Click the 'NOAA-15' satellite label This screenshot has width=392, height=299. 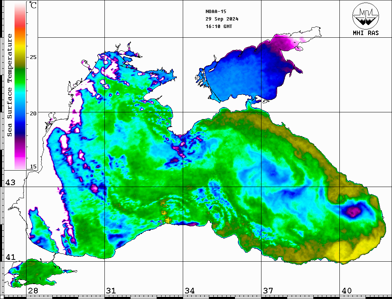[216, 12]
